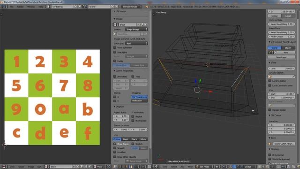Click the fake user F icon for image
The width and height of the screenshot is (300, 169).
point(138,25)
